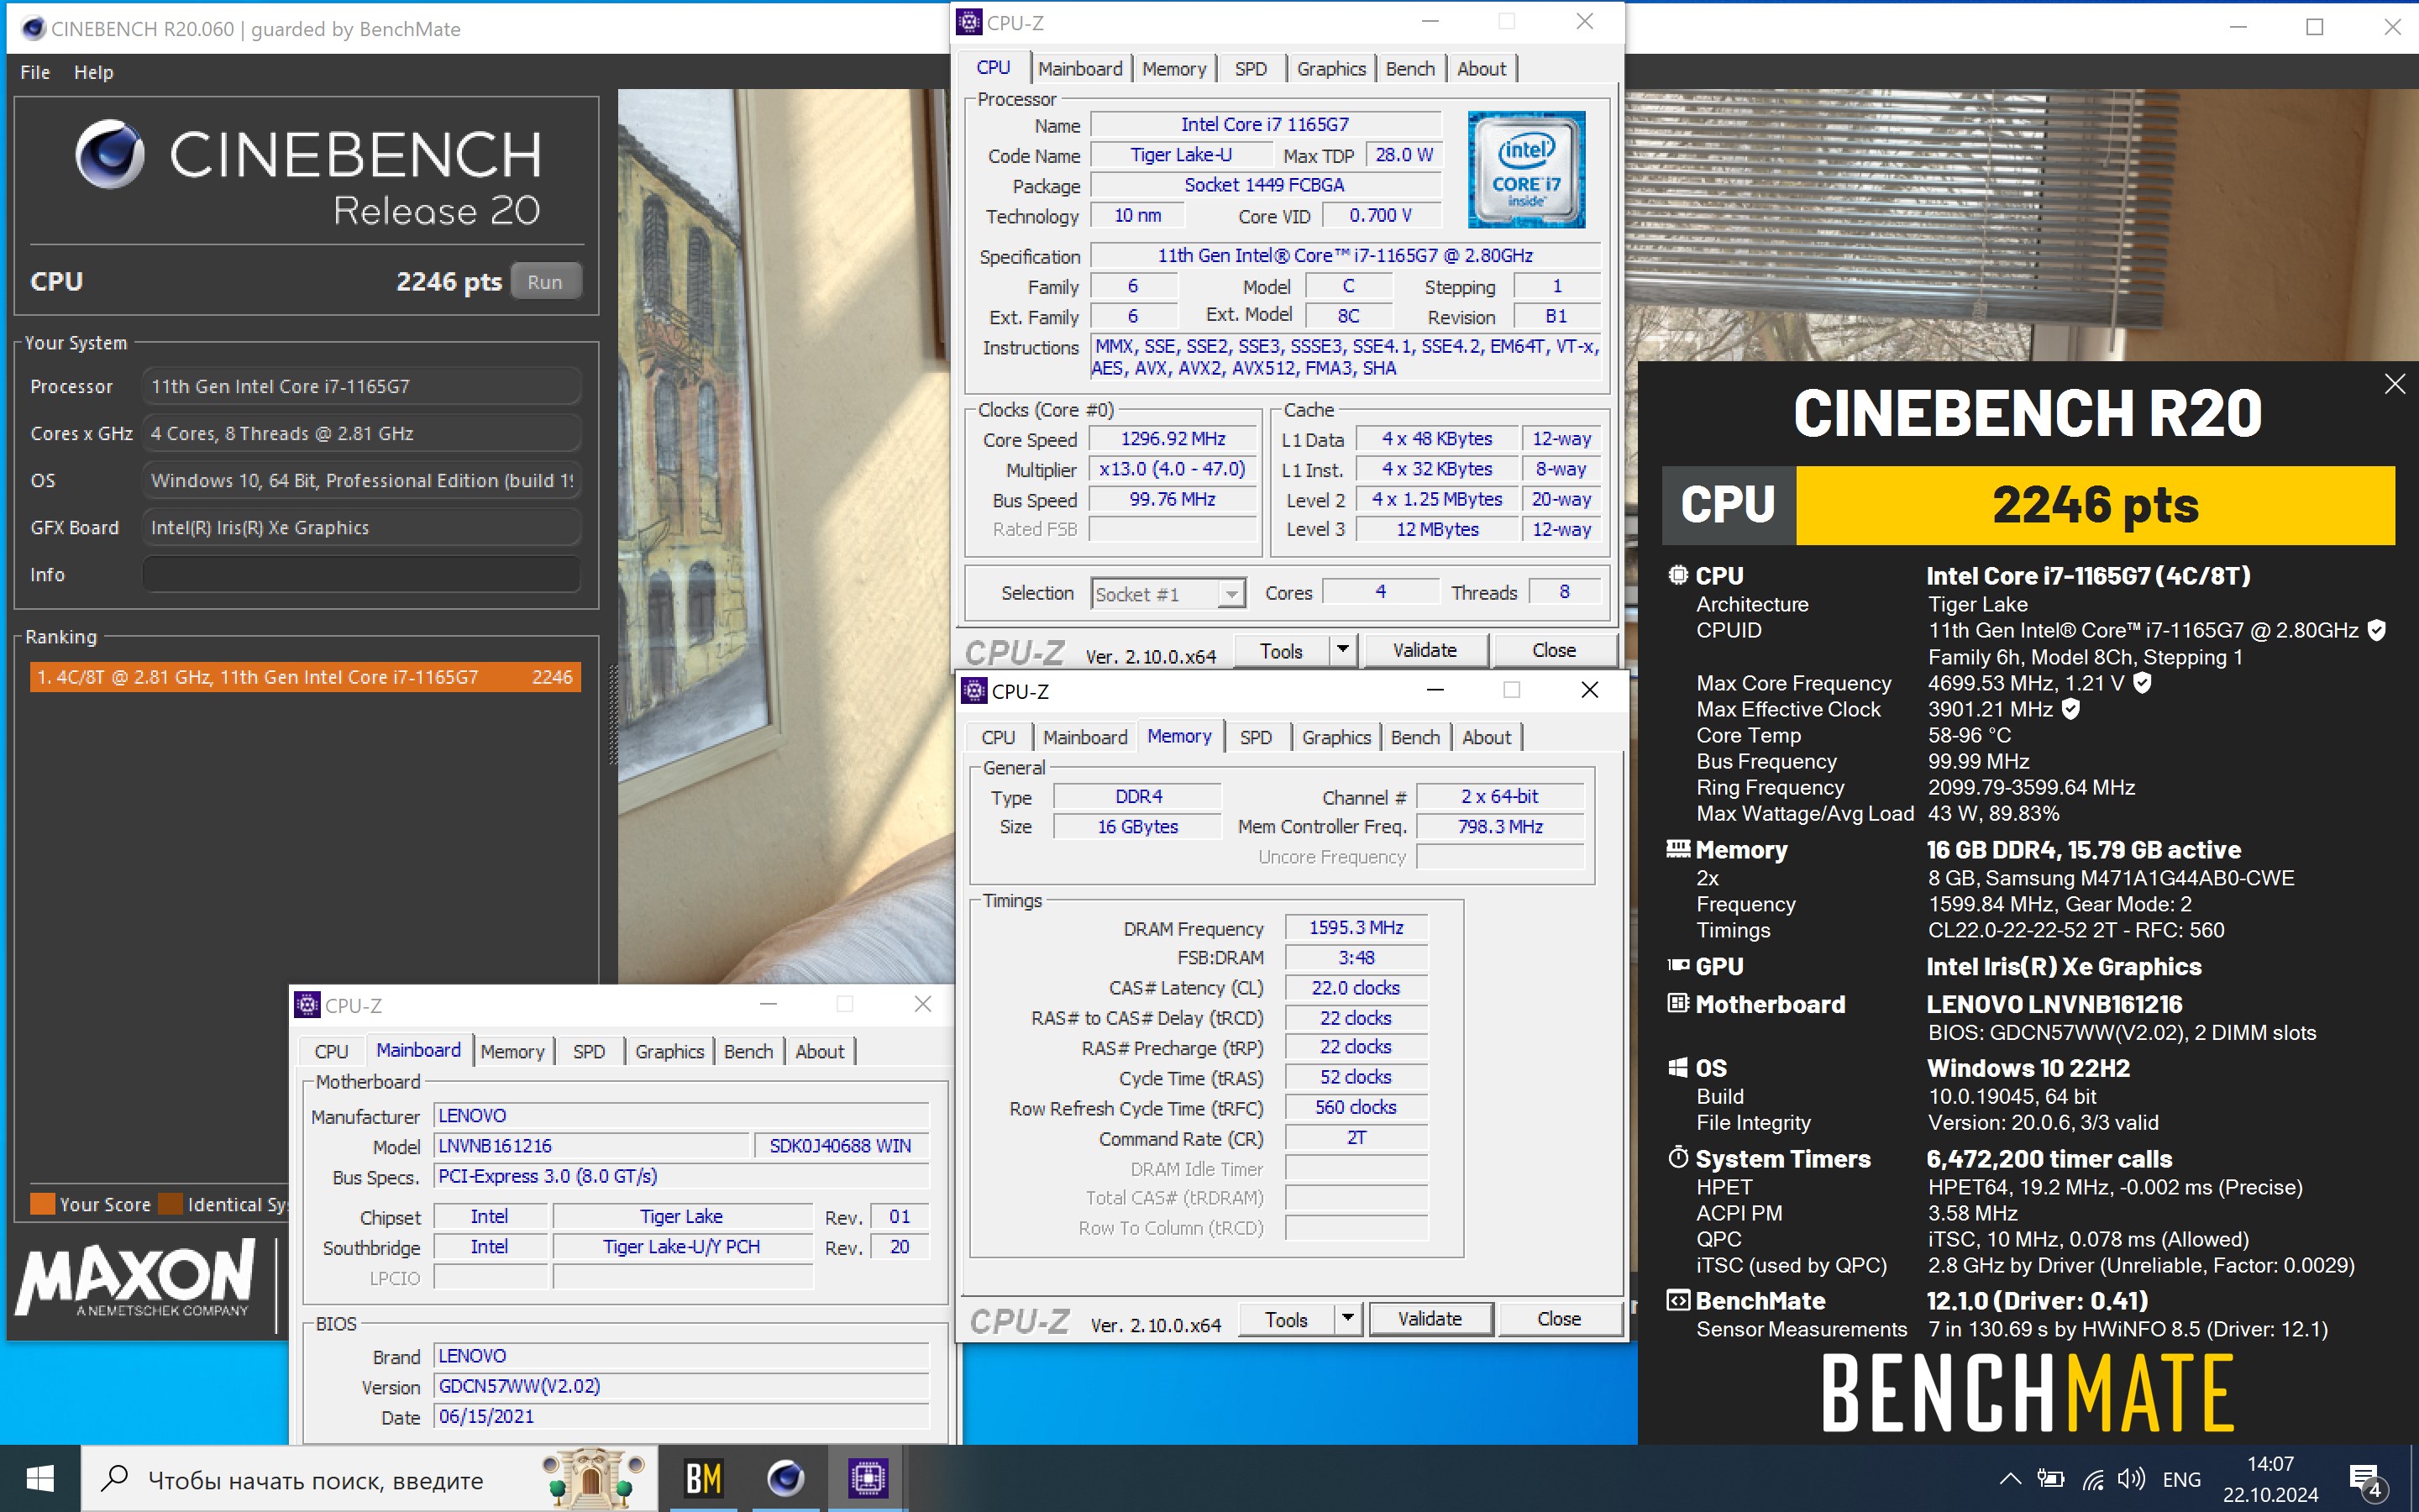Click Tools button in top CPU-Z window
The height and width of the screenshot is (1512, 2419).
[x=1280, y=651]
